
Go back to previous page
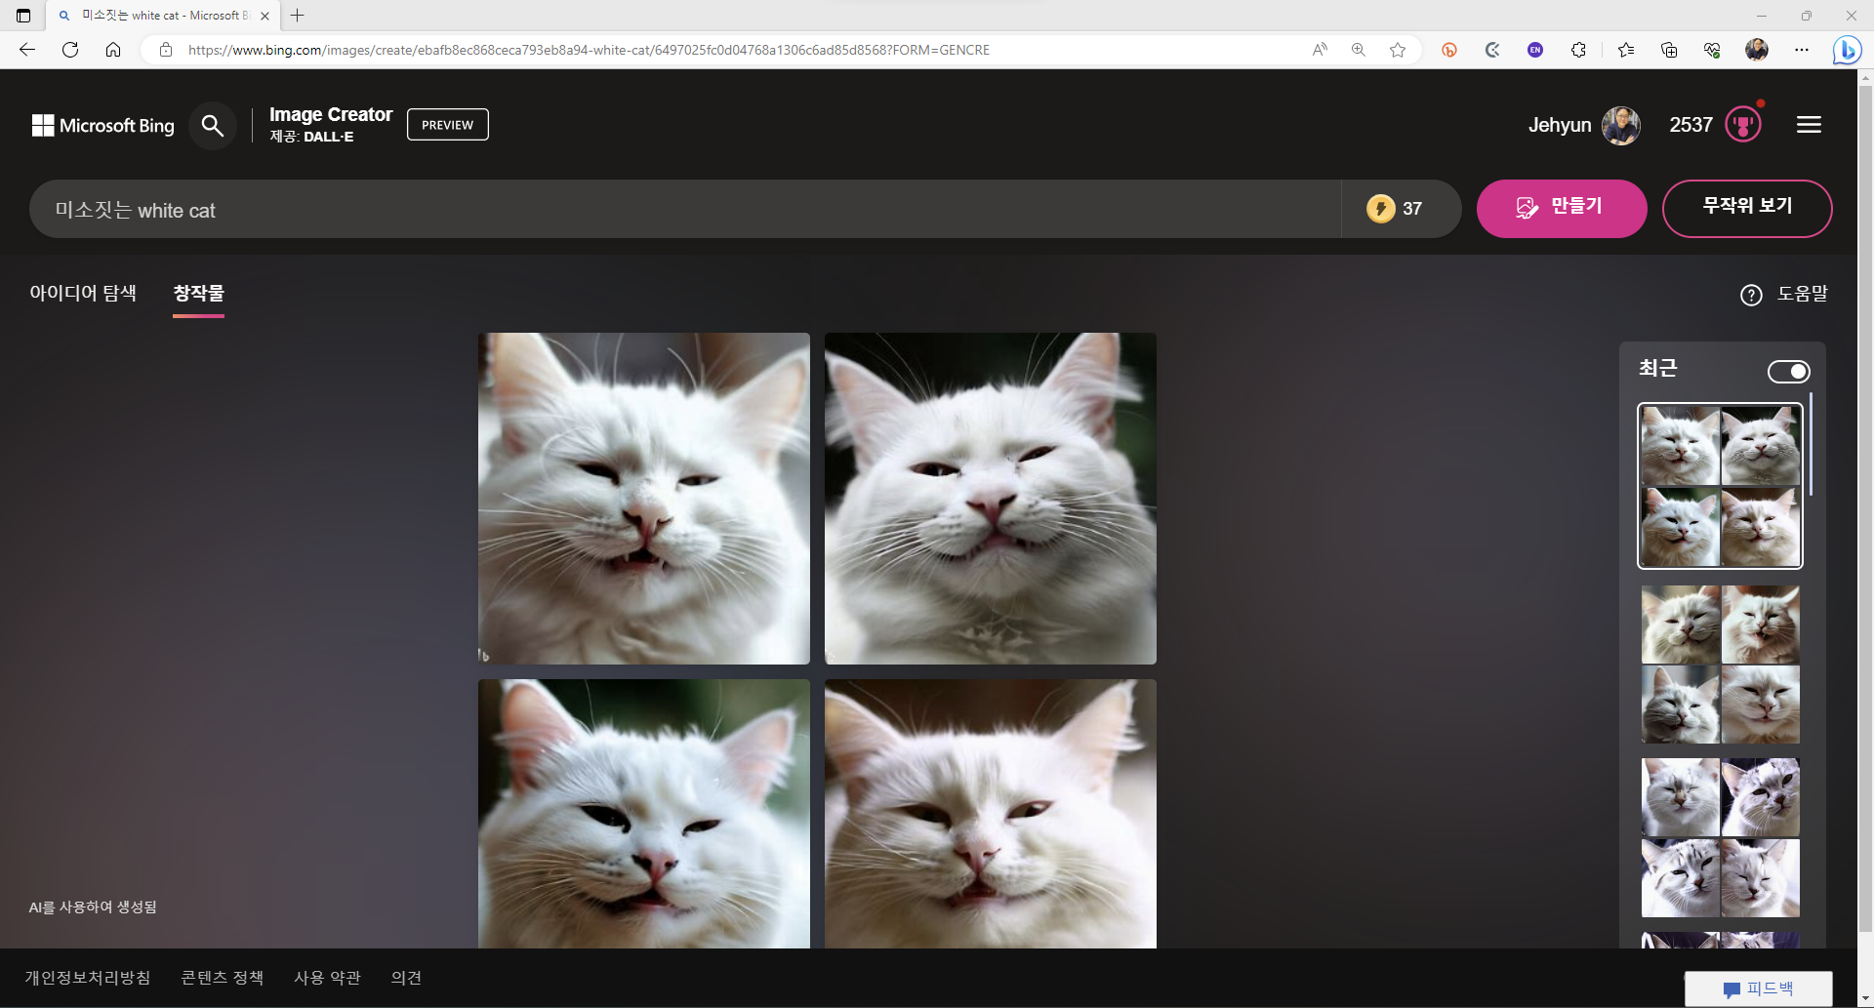click(x=27, y=50)
